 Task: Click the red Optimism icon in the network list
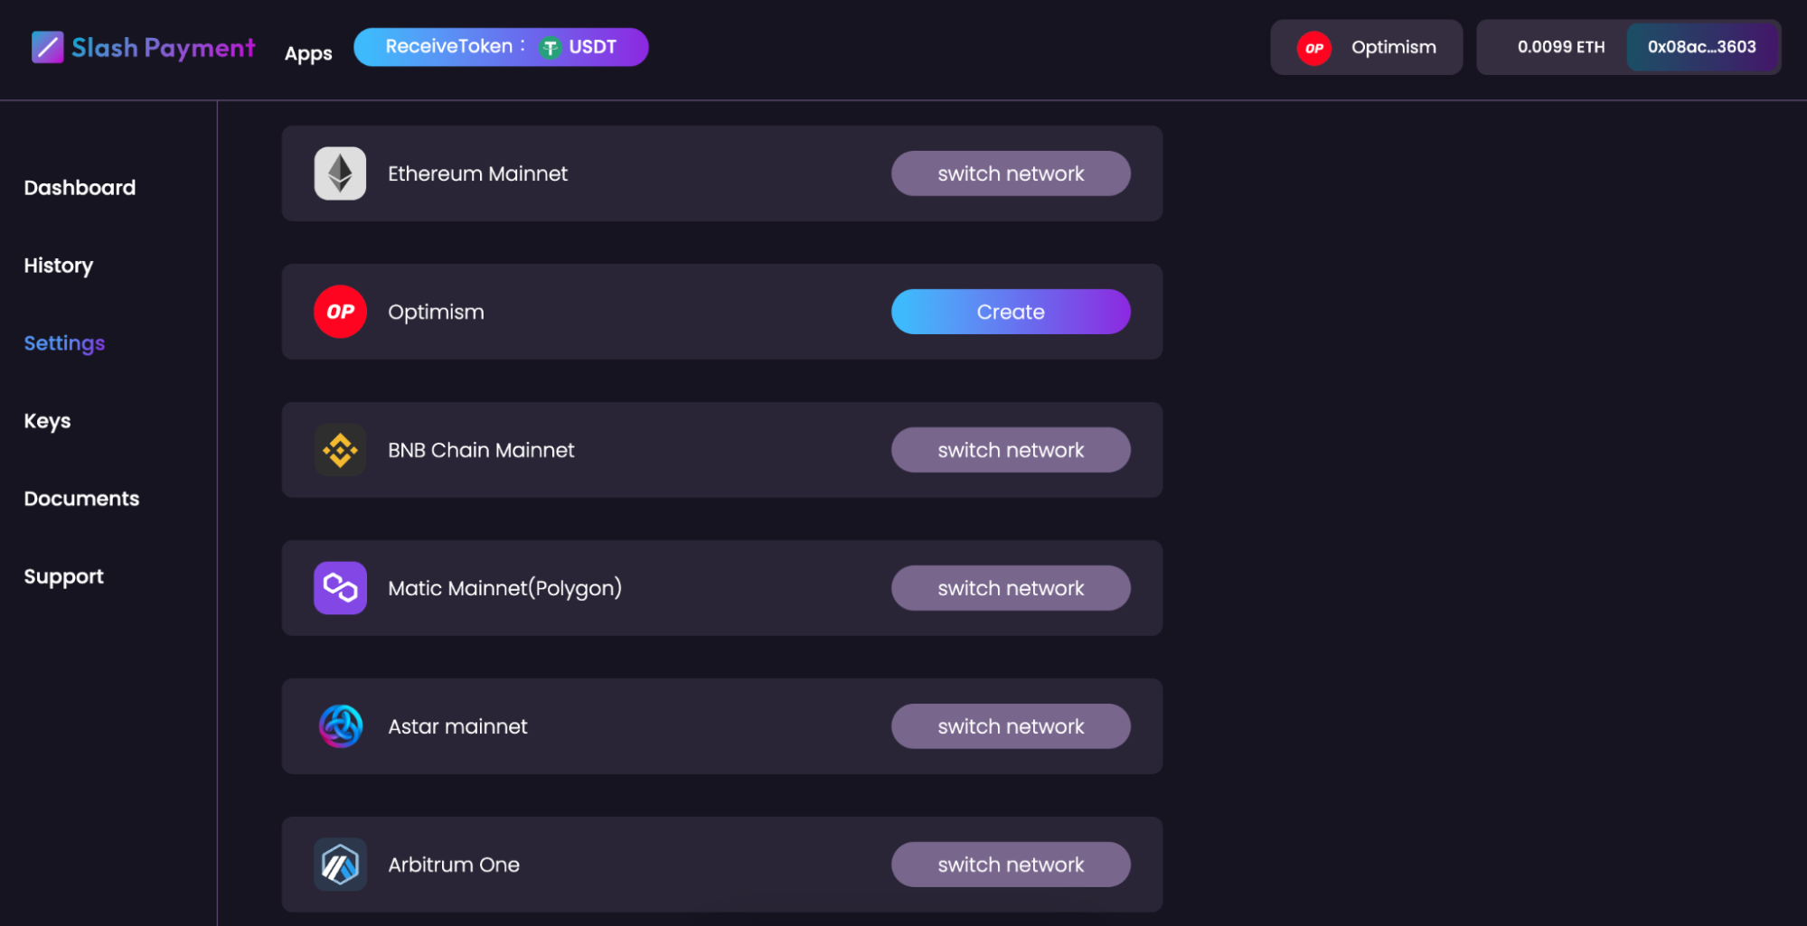coord(340,312)
